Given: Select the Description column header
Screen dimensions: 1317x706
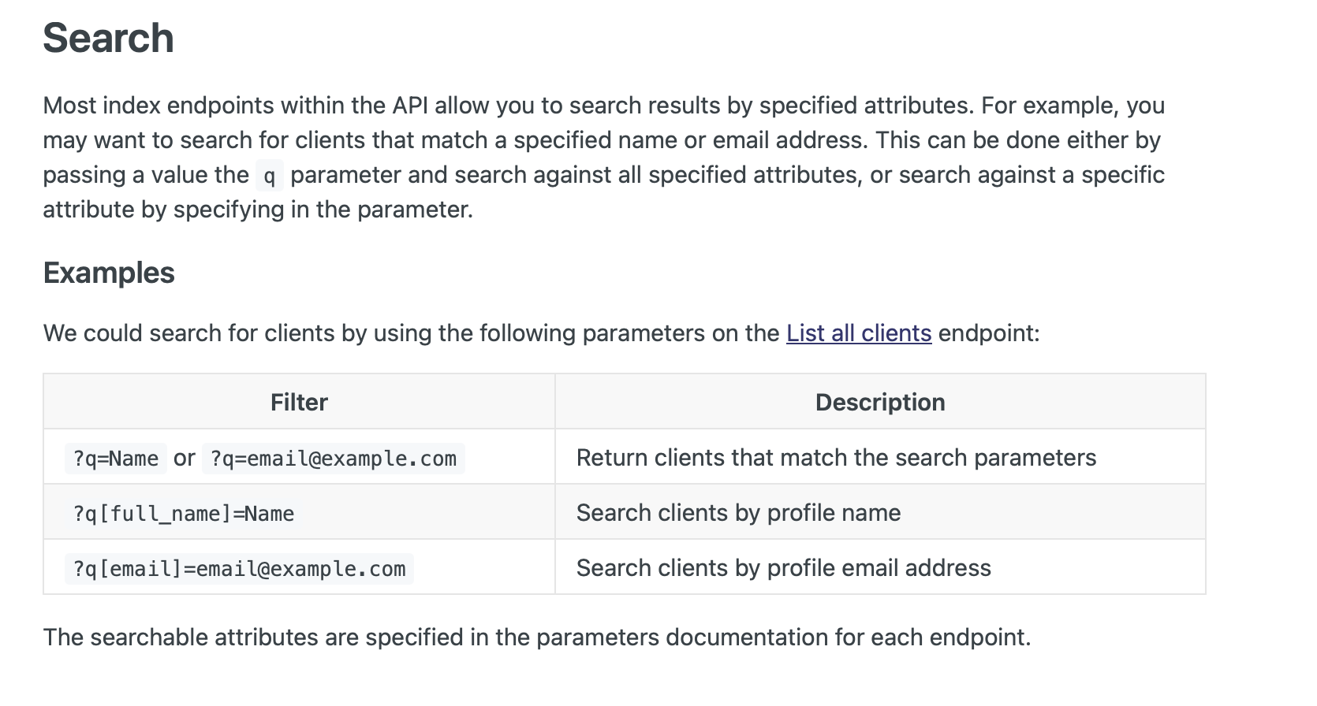Looking at the screenshot, I should click(880, 402).
